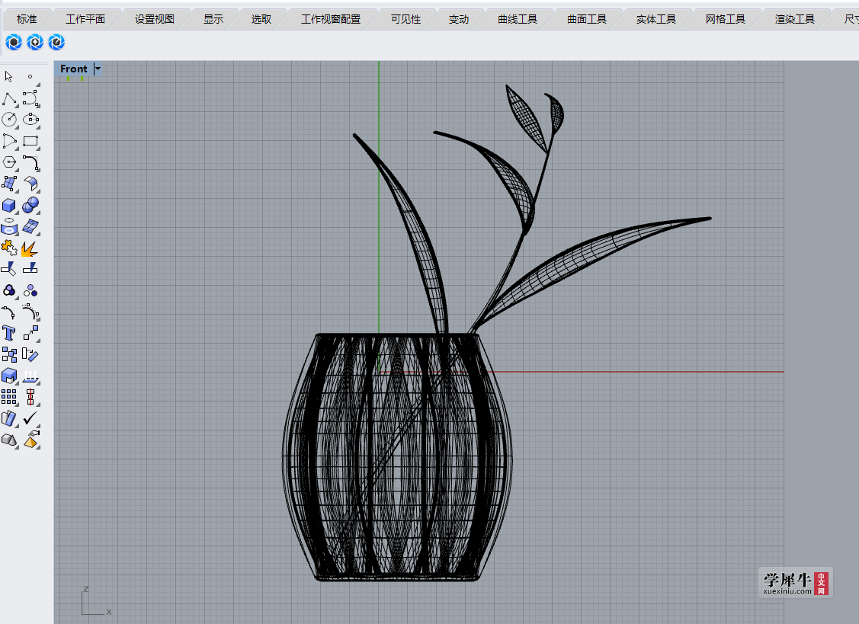This screenshot has width=859, height=624.
Task: Select the Split tool
Action: [x=30, y=268]
